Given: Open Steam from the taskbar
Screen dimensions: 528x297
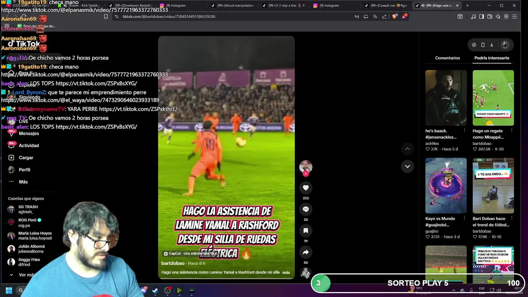Looking at the screenshot, I should pos(155,290).
